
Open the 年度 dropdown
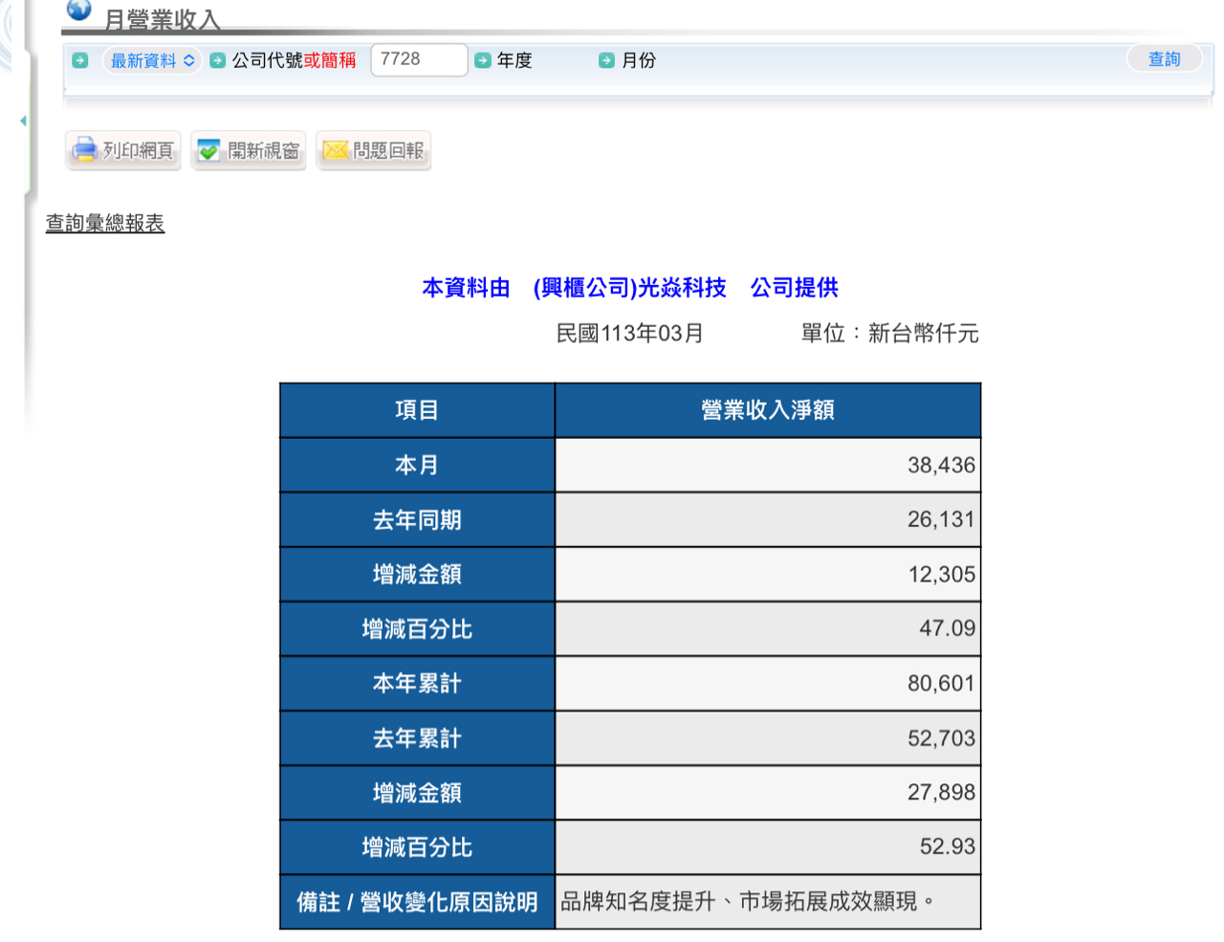(516, 59)
